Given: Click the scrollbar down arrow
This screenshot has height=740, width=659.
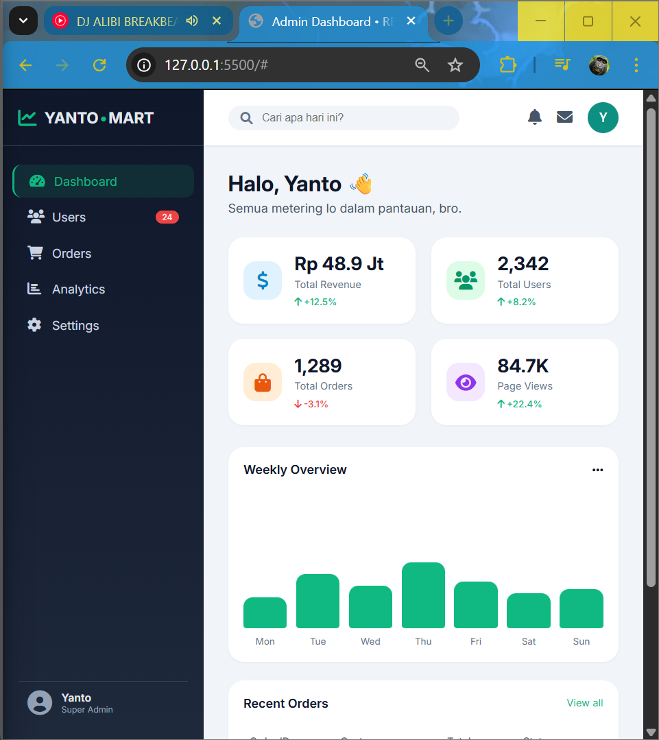Looking at the screenshot, I should click(651, 733).
